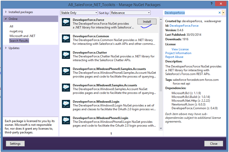This screenshot has width=229, height=152.
Task: Select page 1 of the results
Action: (111, 133)
